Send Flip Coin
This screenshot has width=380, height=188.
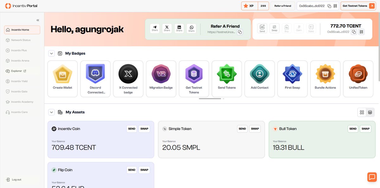click(x=132, y=170)
